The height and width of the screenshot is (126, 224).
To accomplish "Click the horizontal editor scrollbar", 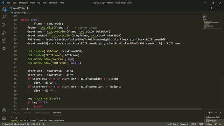I will pyautogui.click(x=111, y=109).
